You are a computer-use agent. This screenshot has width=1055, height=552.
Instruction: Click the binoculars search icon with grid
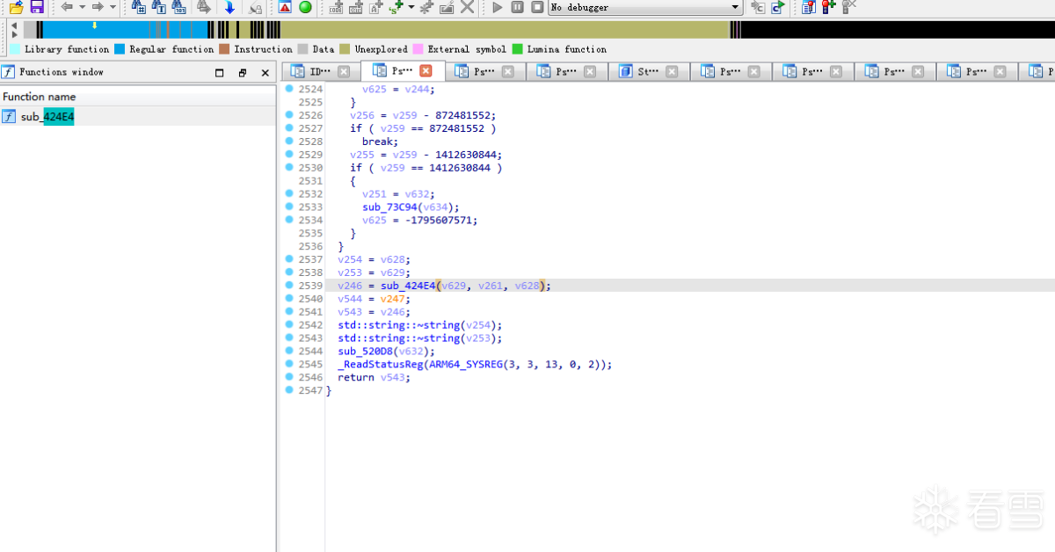point(139,7)
